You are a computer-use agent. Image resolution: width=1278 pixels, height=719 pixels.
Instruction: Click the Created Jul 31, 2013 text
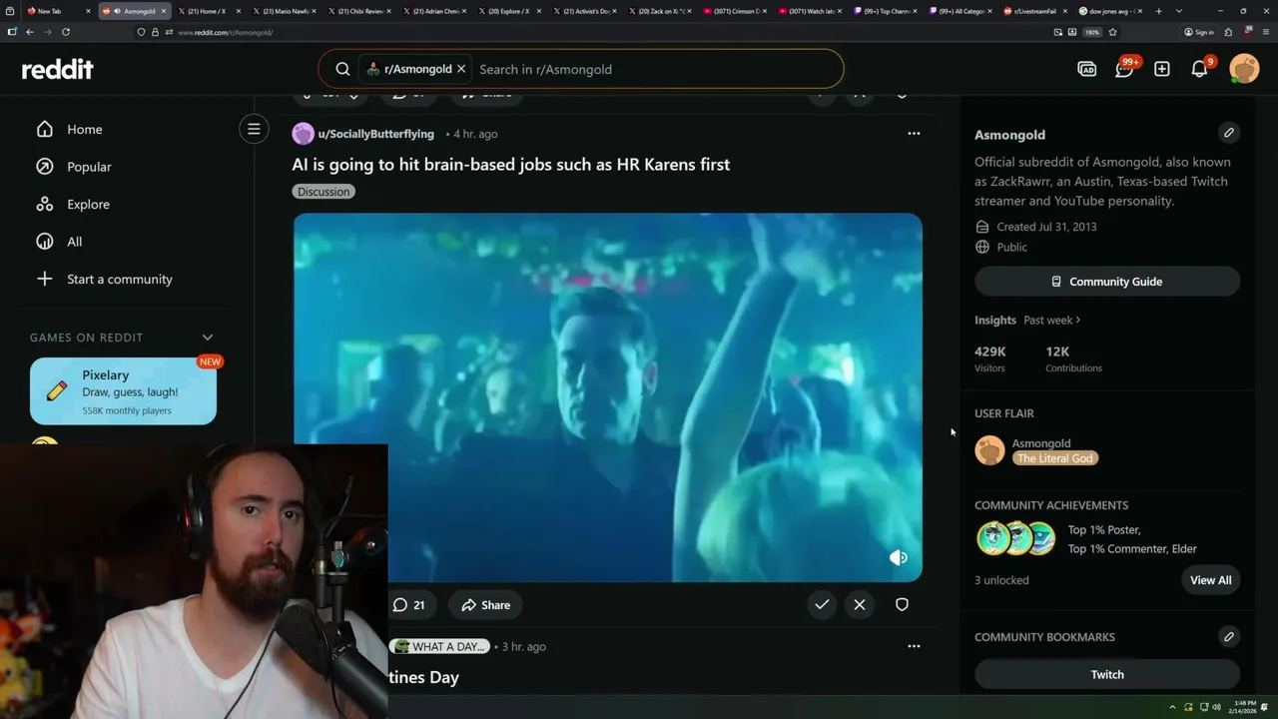coord(1046,227)
